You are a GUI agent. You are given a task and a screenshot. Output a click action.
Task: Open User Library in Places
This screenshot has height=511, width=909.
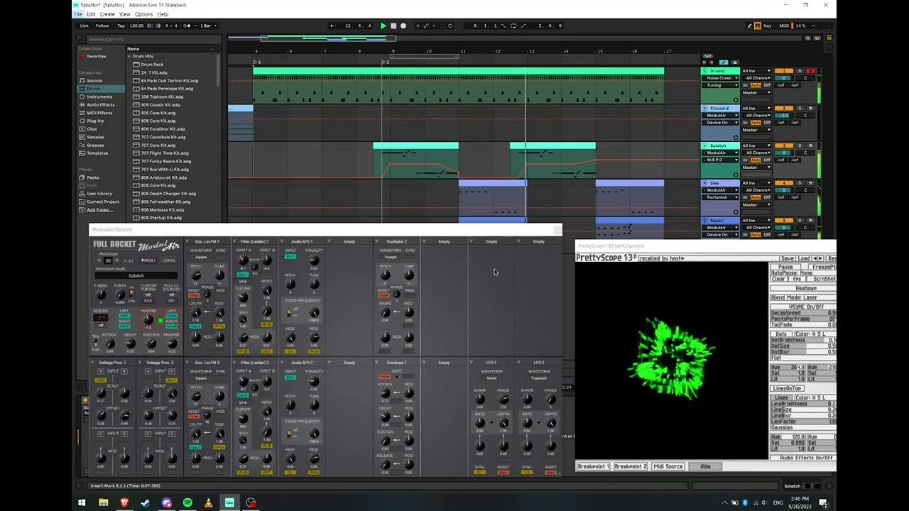99,193
